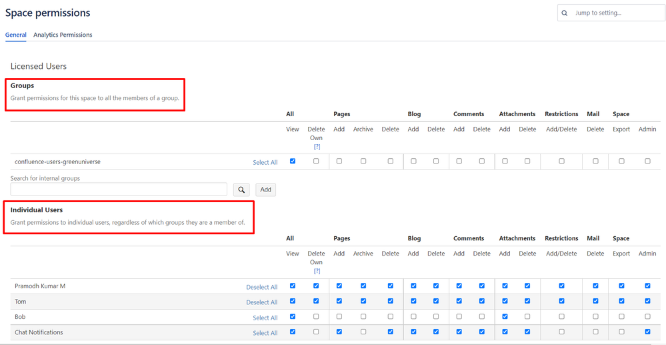
Task: Click the Add button for groups
Action: (x=265, y=190)
